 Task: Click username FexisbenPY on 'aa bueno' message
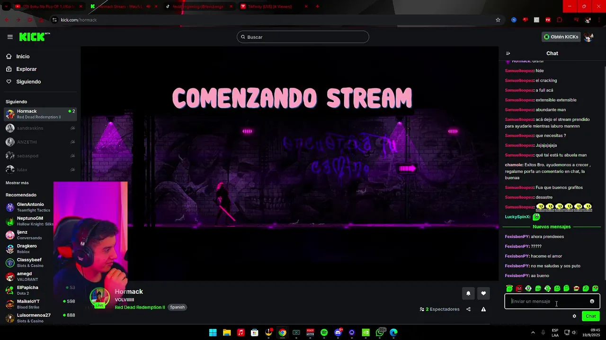click(517, 276)
